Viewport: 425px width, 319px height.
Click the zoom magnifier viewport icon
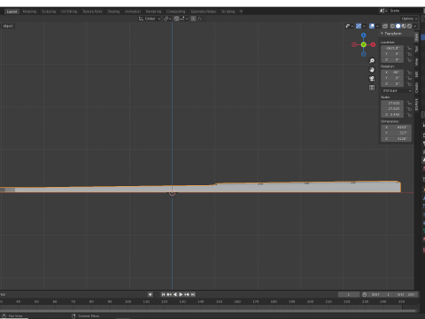click(x=372, y=60)
